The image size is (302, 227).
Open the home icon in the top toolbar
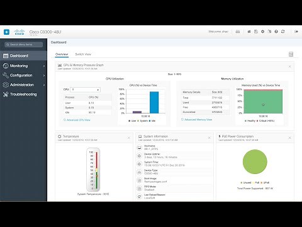[249, 32]
